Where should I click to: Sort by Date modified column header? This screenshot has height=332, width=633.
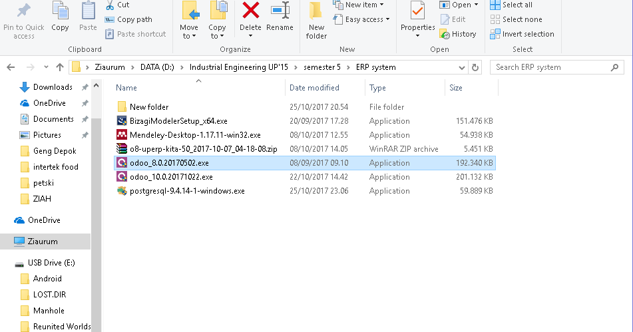pos(314,88)
